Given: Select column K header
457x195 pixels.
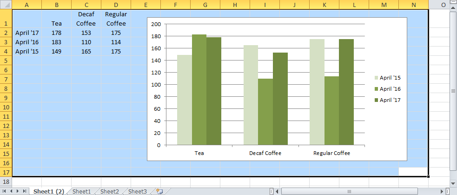Looking at the screenshot, I should click(325, 5).
